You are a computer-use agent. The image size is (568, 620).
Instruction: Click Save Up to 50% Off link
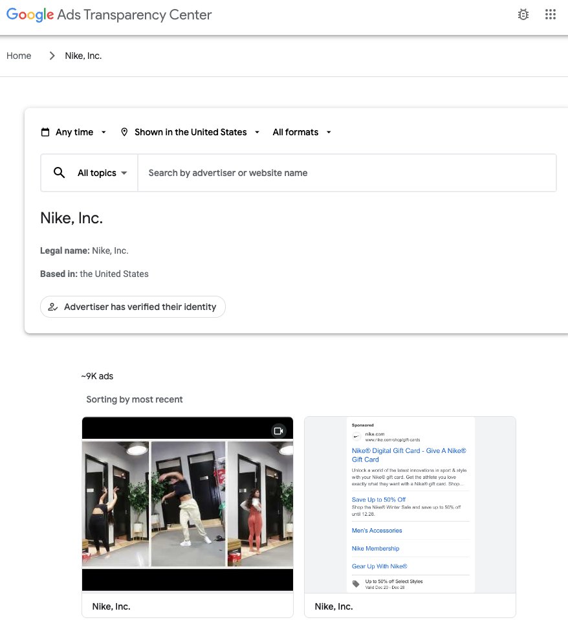[378, 500]
